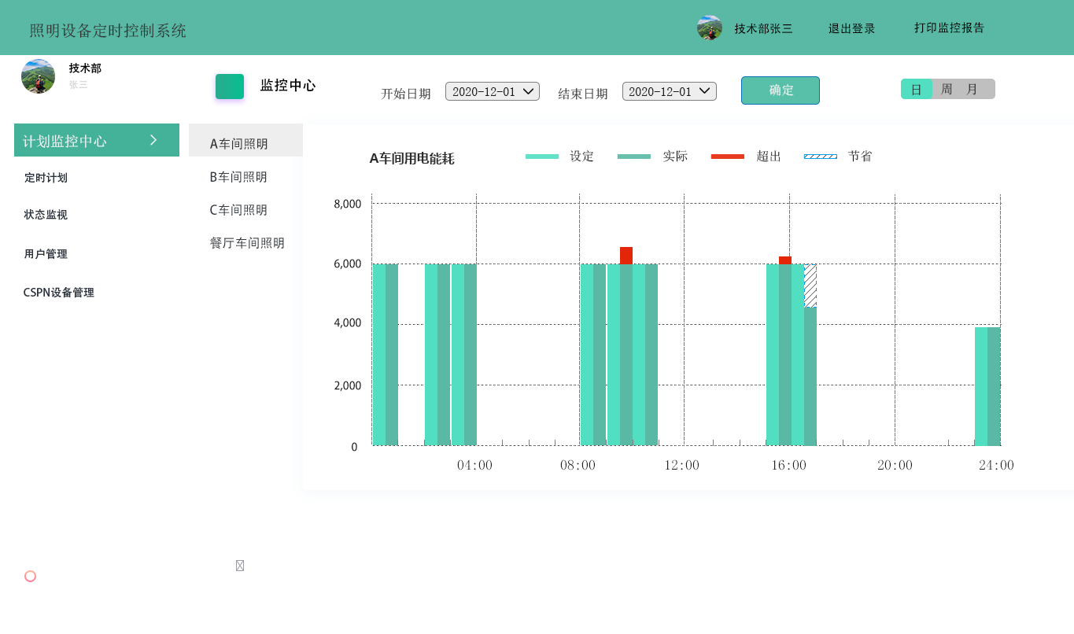Click the 张三 name under 技术部
This screenshot has height=634, width=1074.
(79, 84)
